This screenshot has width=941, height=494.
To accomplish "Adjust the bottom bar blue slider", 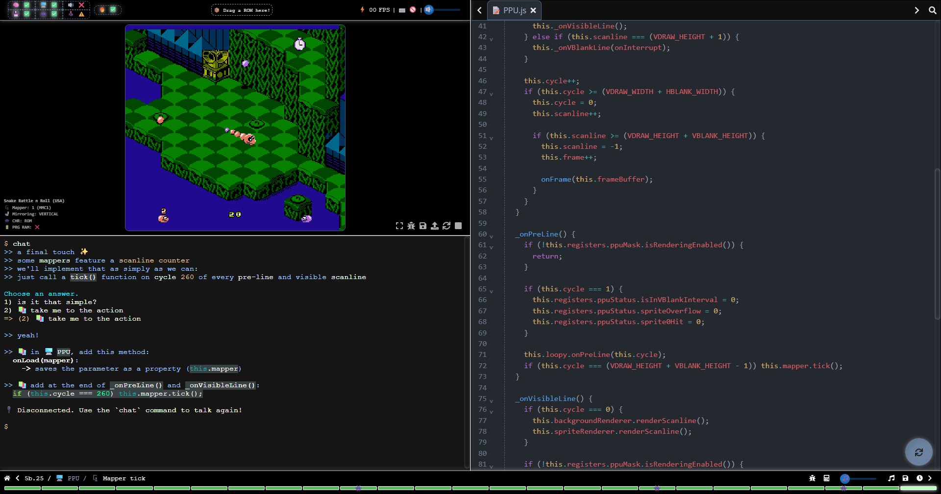I will (858, 478).
